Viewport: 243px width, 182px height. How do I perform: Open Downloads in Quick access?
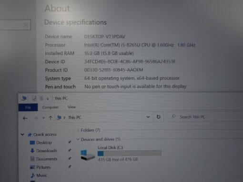[47, 151]
